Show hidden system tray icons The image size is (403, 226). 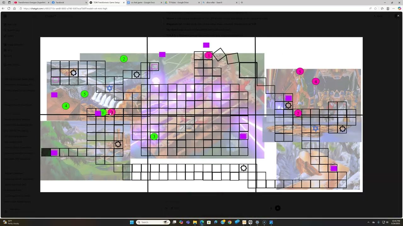(x=368, y=222)
